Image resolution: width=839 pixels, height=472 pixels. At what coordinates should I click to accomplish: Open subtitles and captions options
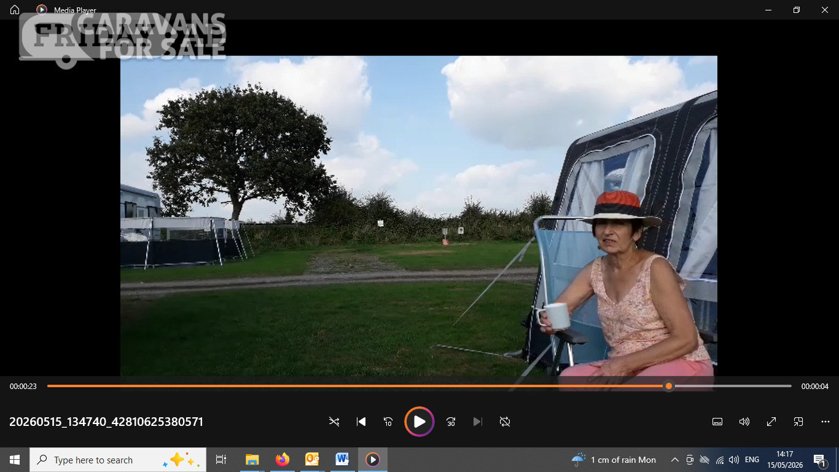point(717,422)
